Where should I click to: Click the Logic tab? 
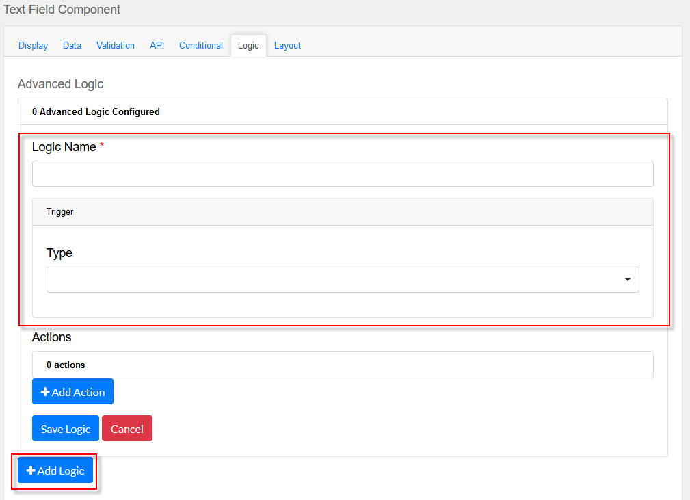click(x=248, y=46)
